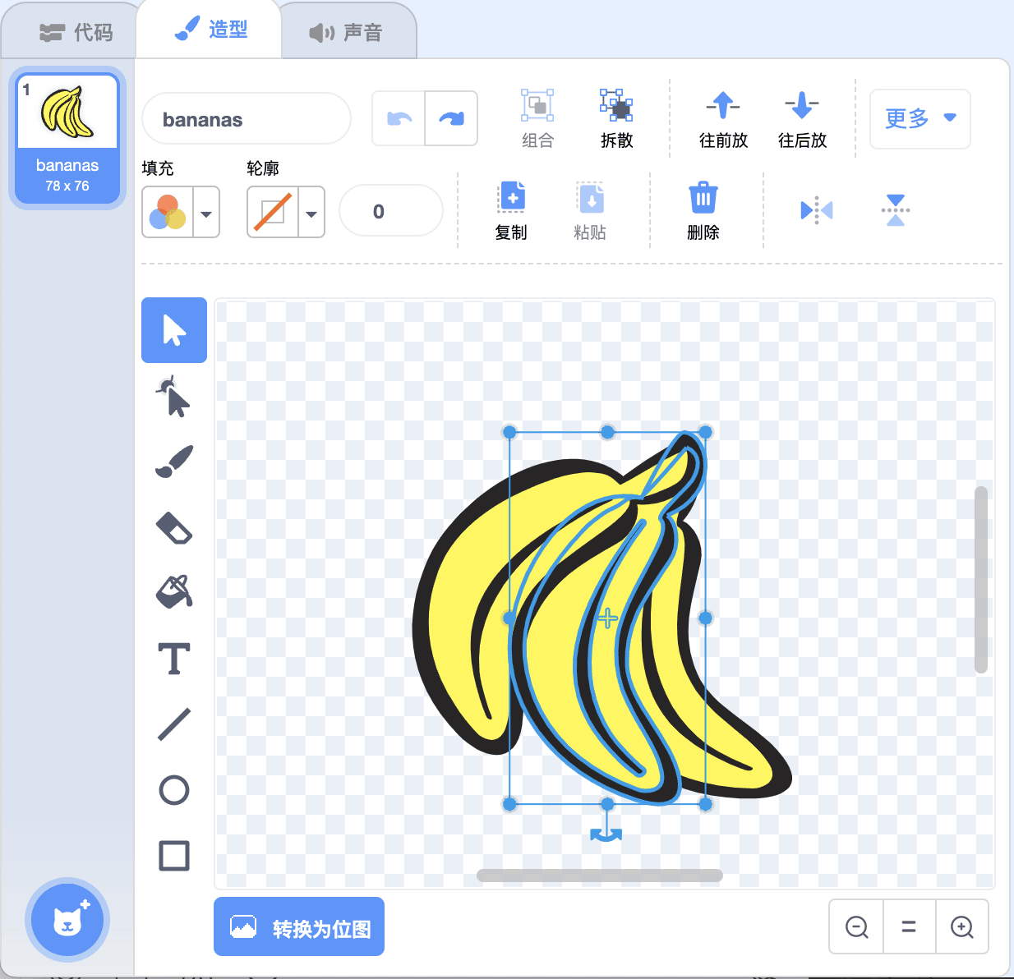Click the 转换为位图 button
The height and width of the screenshot is (979, 1014).
299,927
